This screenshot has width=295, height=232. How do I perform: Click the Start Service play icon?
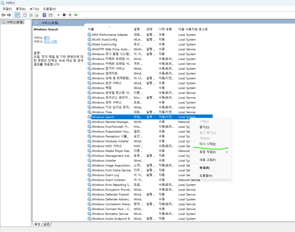pos(58,15)
